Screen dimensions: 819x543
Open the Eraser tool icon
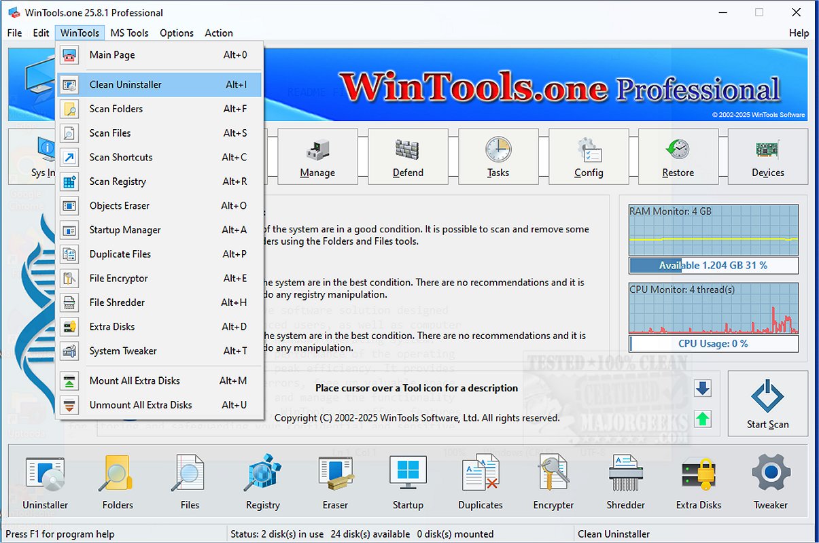pyautogui.click(x=335, y=482)
